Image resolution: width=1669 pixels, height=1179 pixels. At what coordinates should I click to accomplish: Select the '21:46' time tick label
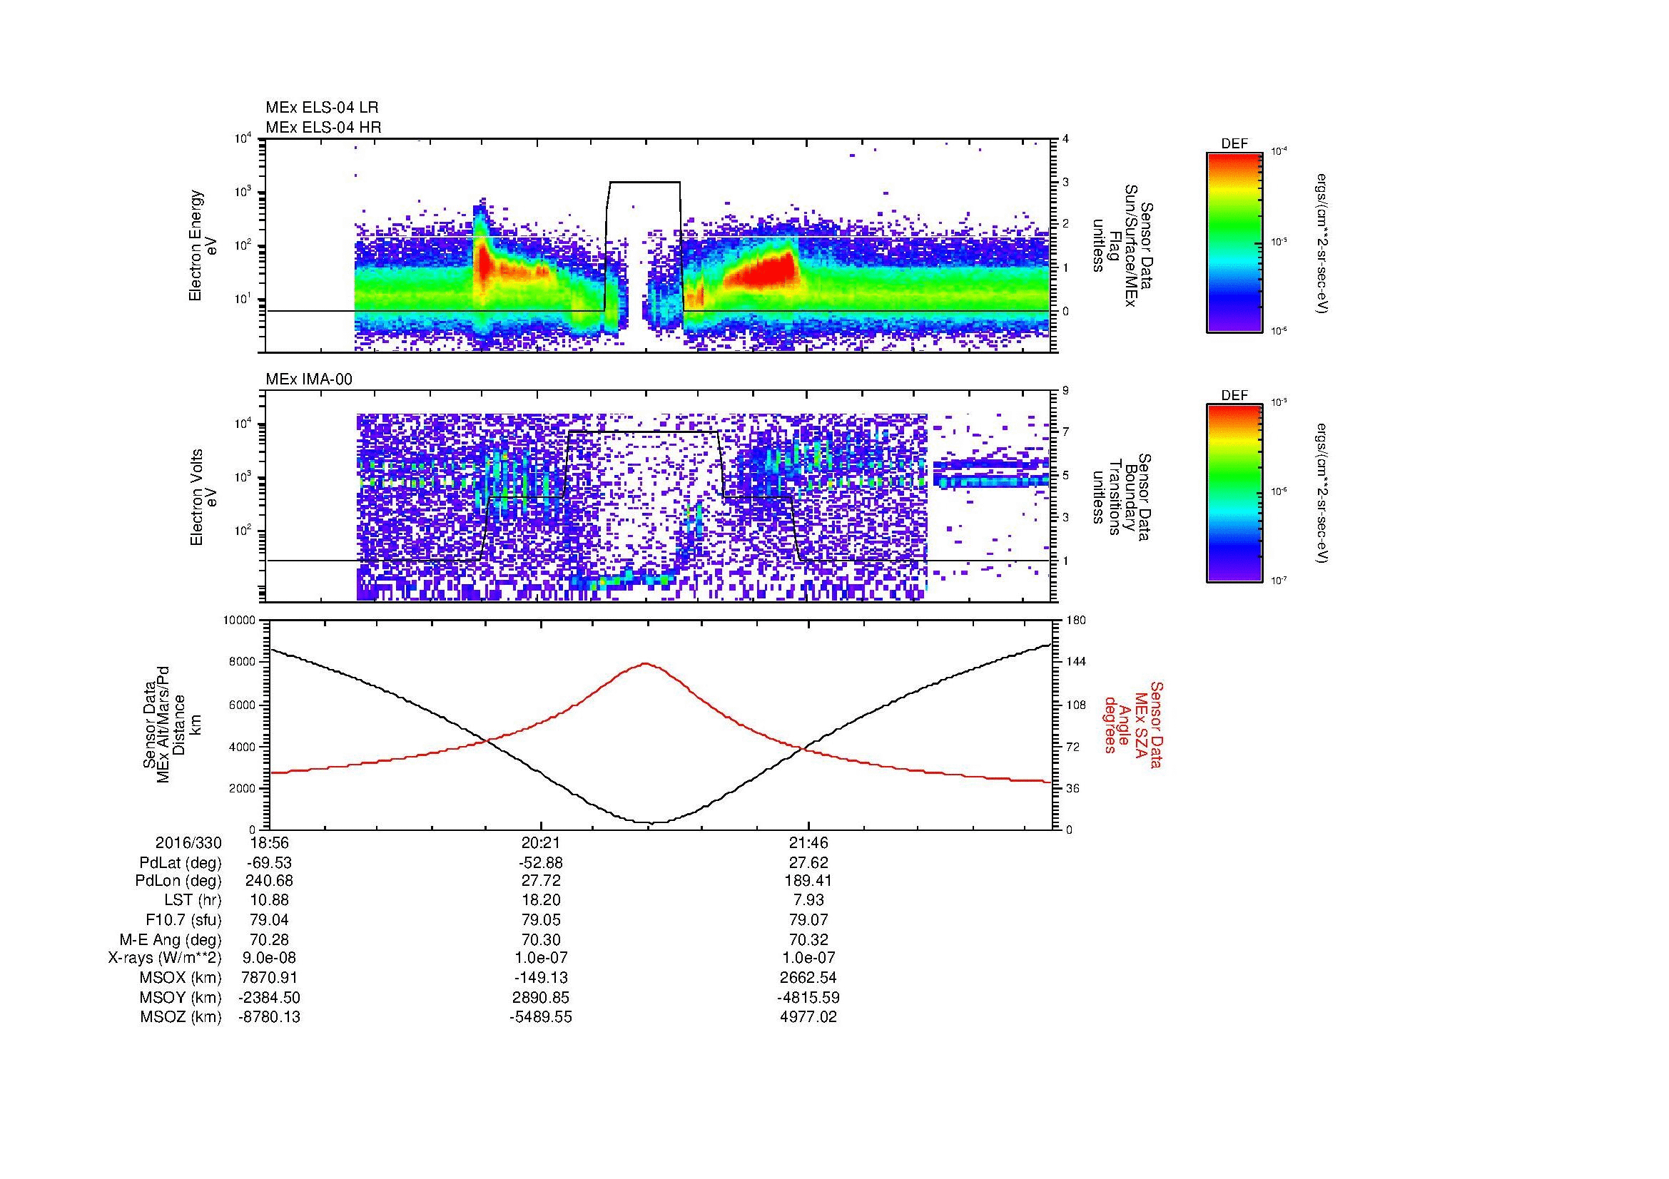pyautogui.click(x=808, y=843)
